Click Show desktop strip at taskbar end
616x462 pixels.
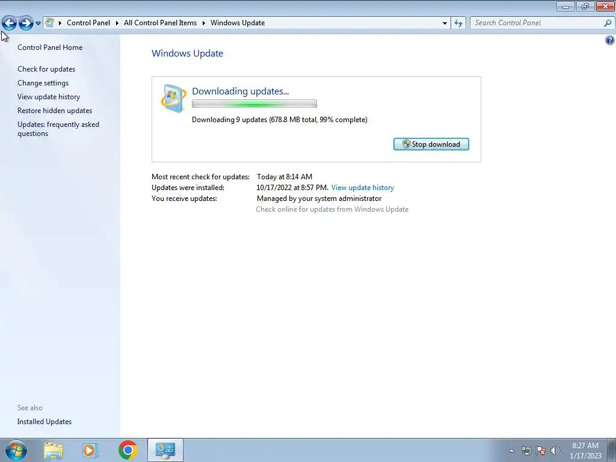click(612, 450)
